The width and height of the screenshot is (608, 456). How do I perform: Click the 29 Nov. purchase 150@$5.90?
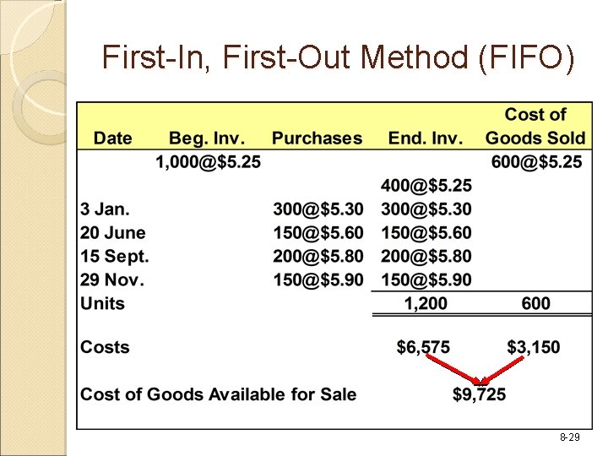[x=318, y=280]
